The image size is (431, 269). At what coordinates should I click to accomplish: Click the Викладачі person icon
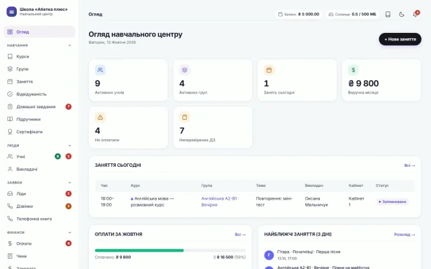(x=10, y=169)
